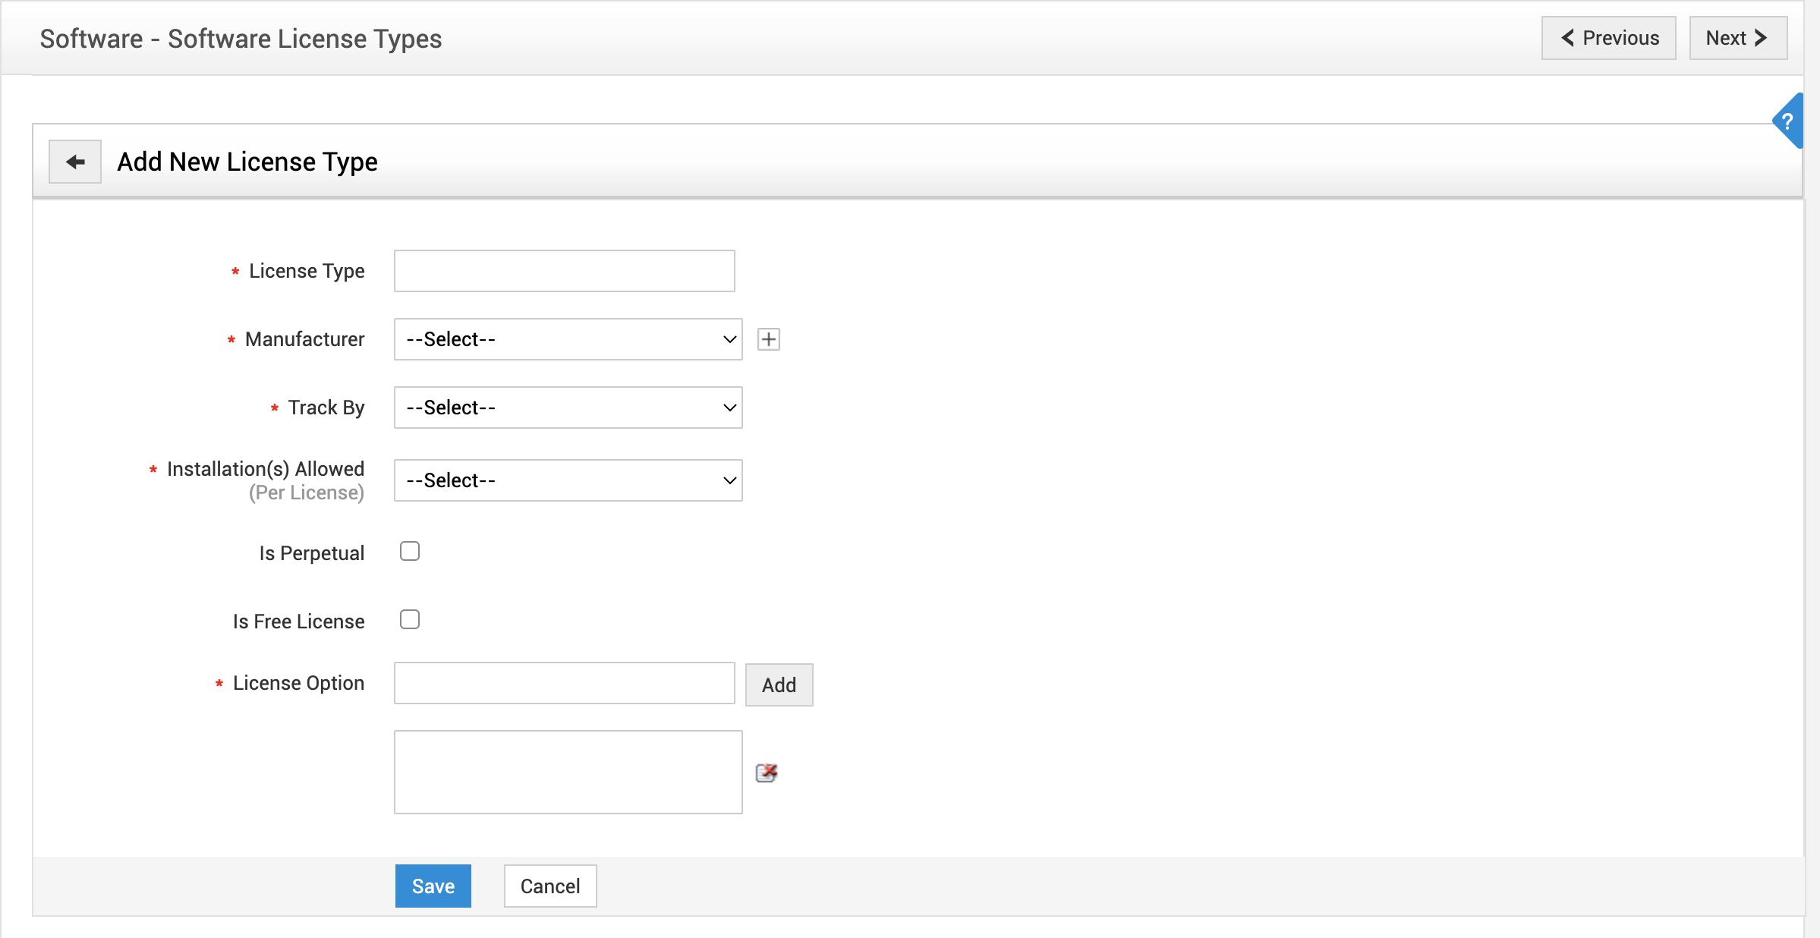Select the license options list box
The image size is (1820, 938).
point(567,772)
